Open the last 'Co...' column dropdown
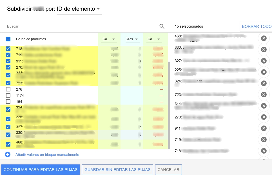Viewport: 272px width, 175px height. (x=154, y=39)
